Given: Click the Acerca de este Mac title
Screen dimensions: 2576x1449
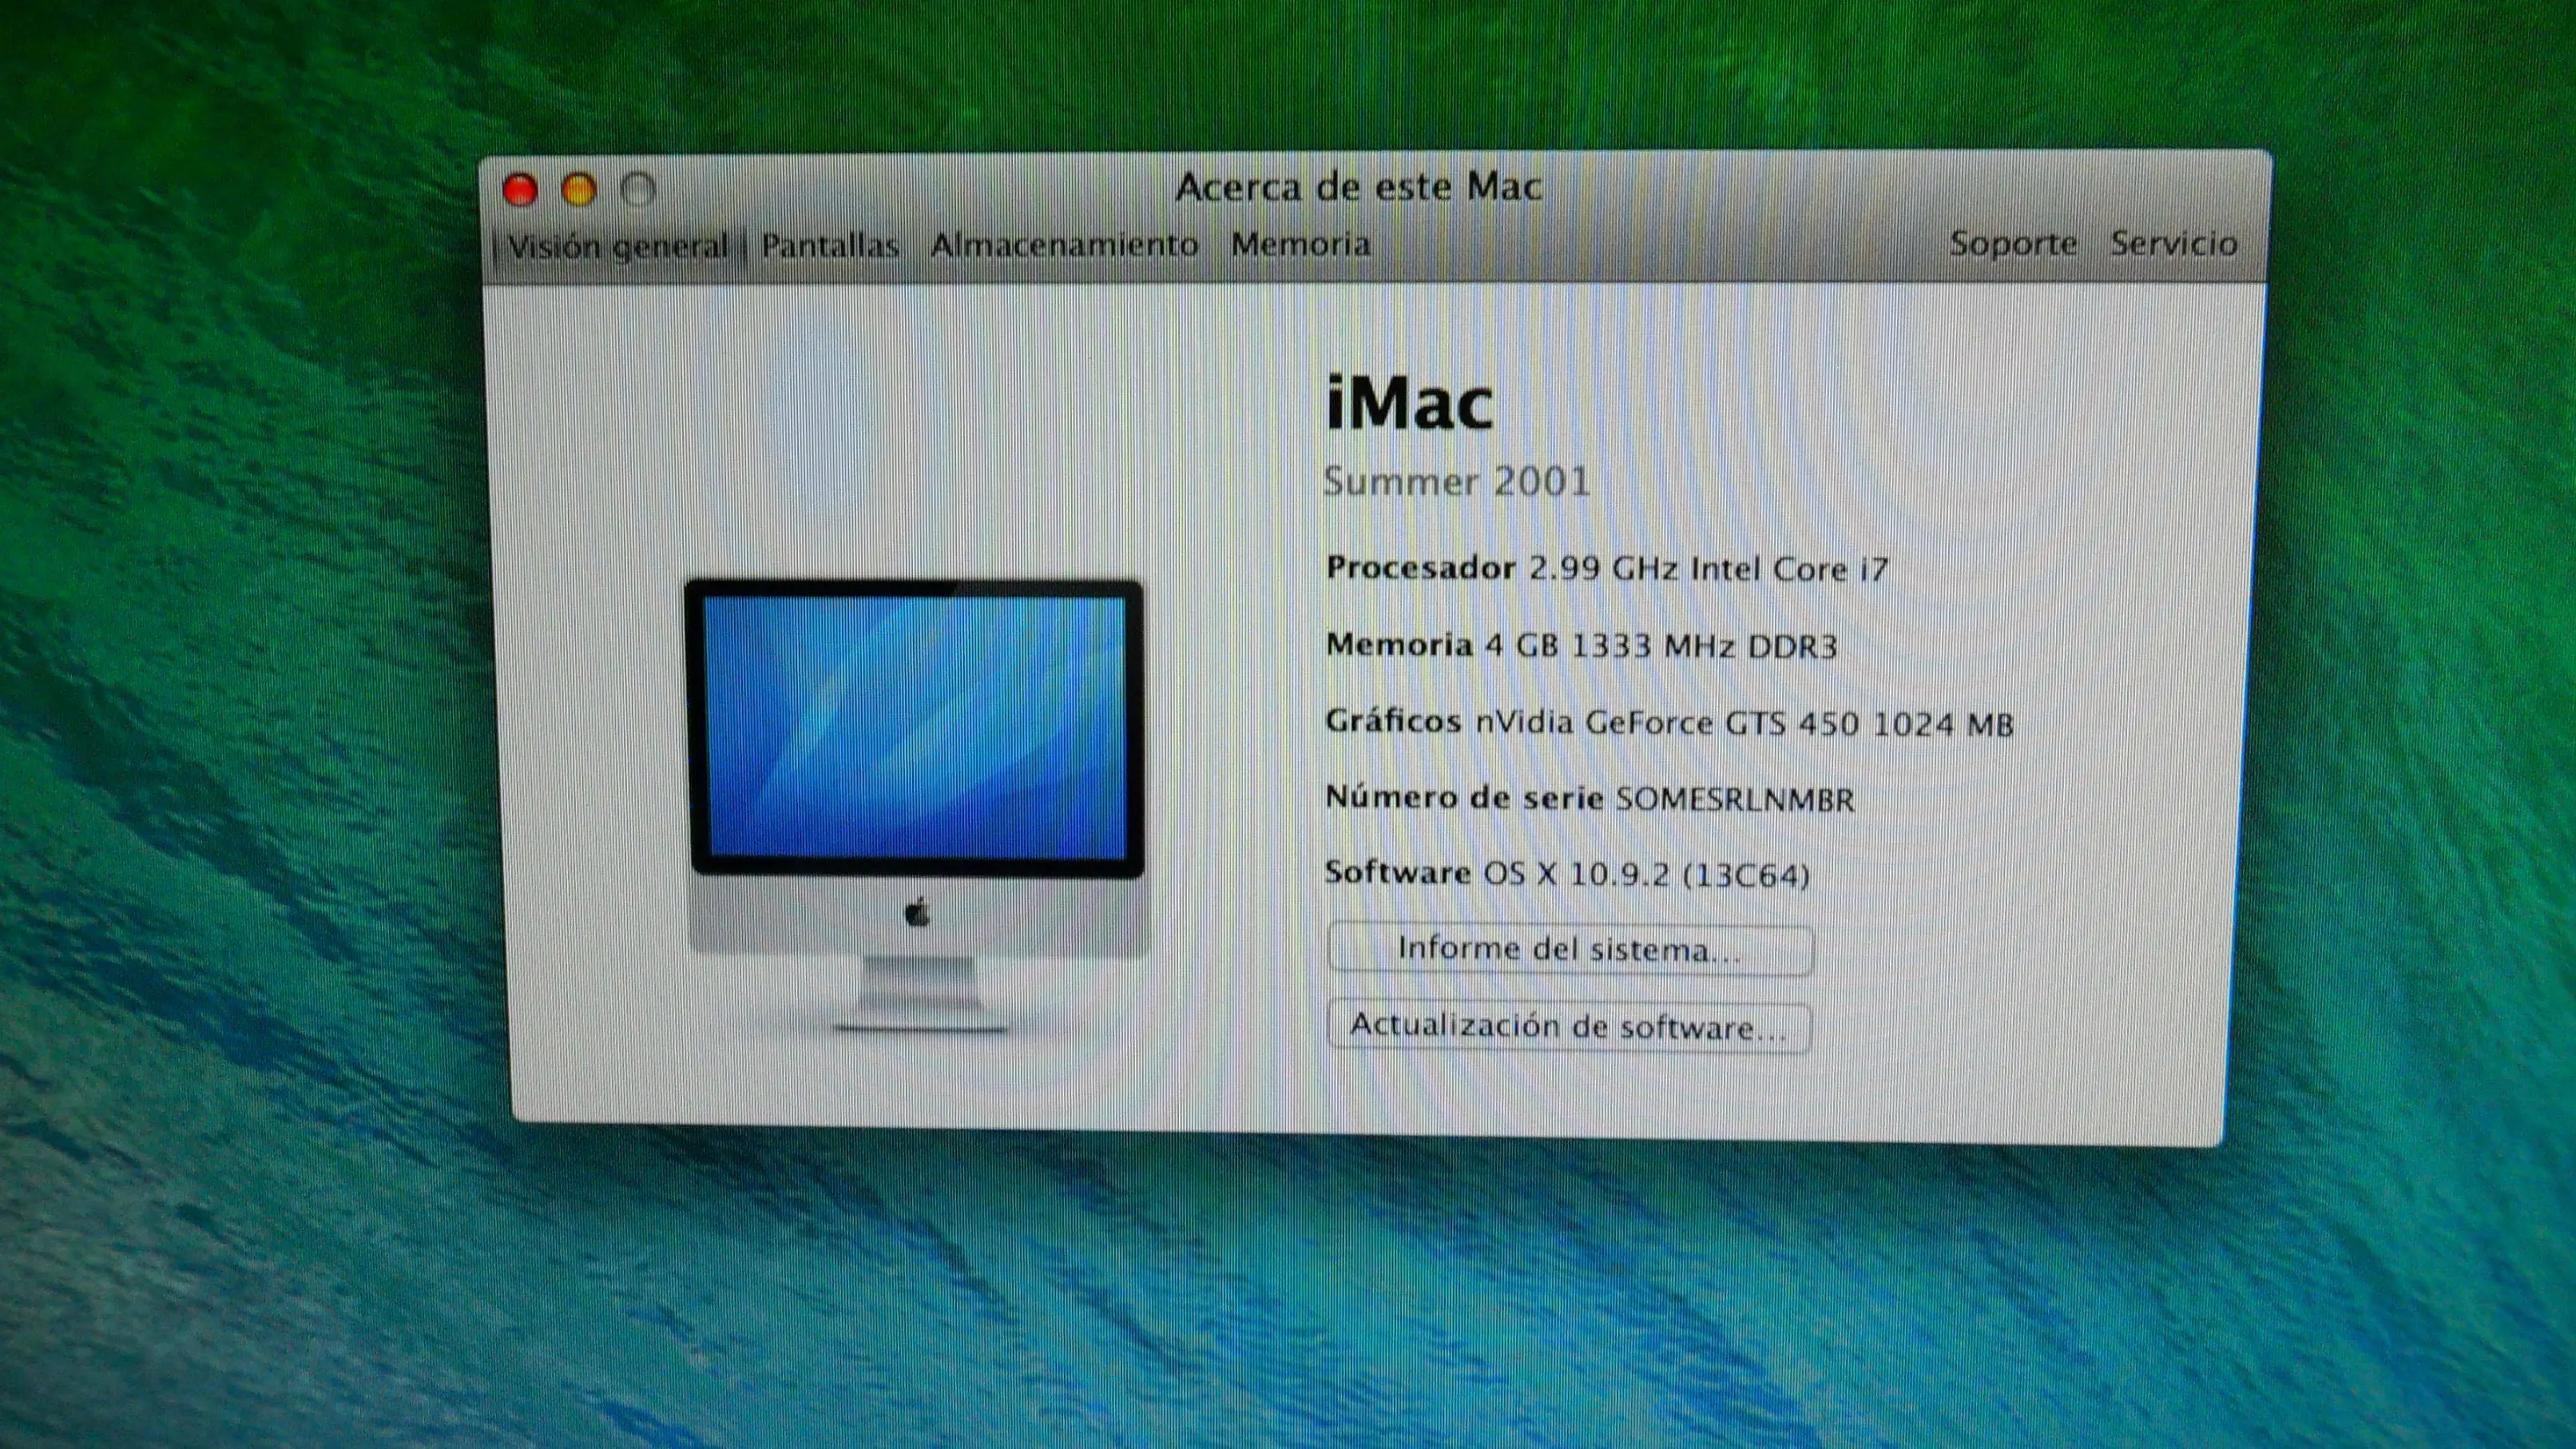Looking at the screenshot, I should pos(1358,187).
